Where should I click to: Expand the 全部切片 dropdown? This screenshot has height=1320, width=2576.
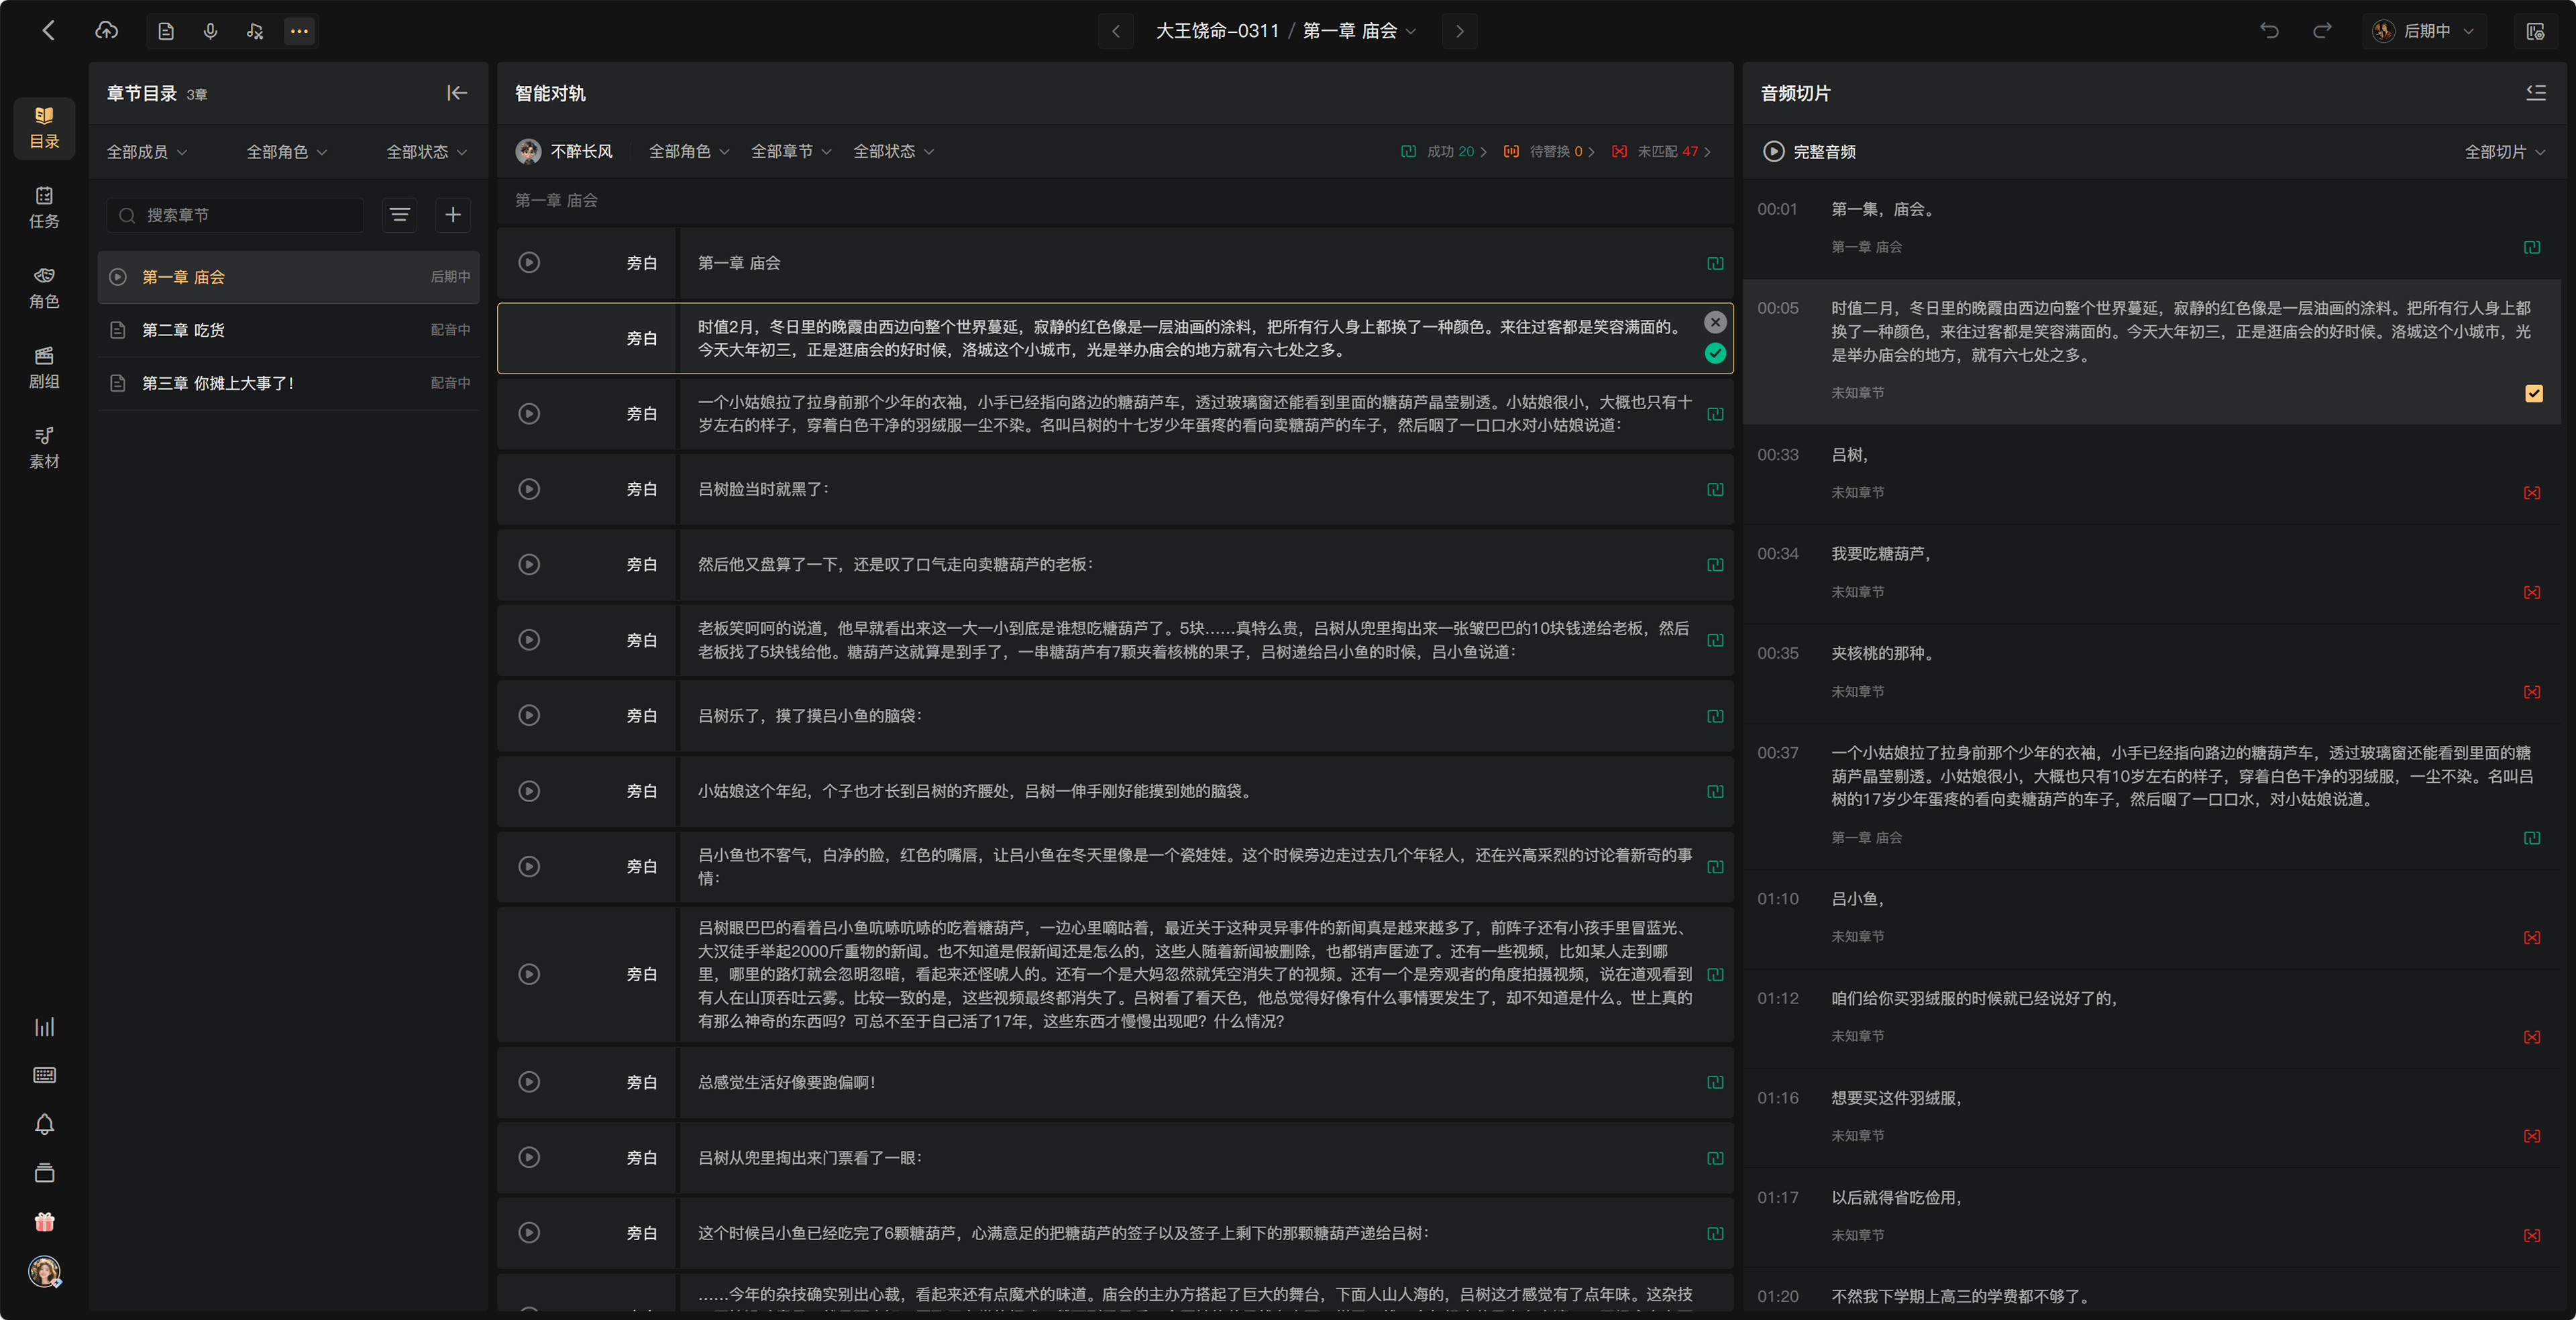(x=2504, y=152)
